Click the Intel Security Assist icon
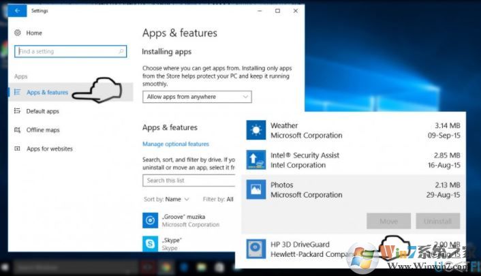 [256, 159]
